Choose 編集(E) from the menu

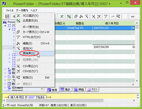click(35, 43)
